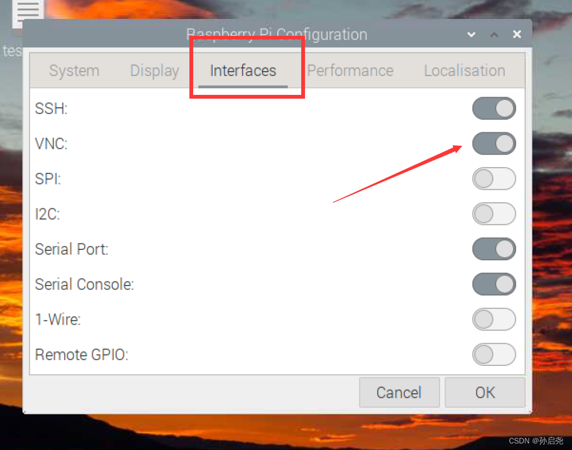Click the window minimize down-arrow icon

[x=472, y=35]
